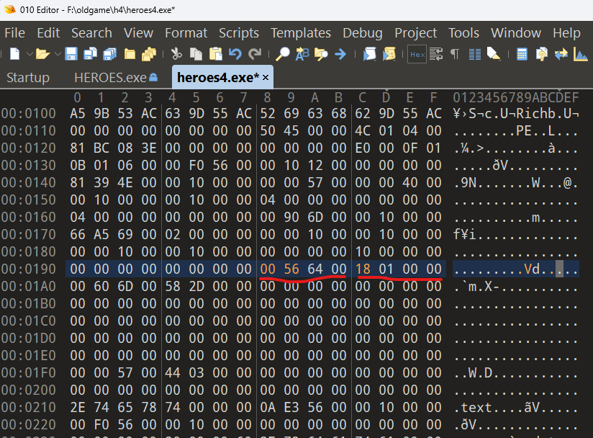Screen dimensions: 593x438
Task: Open the Scripts menu
Action: pyautogui.click(x=239, y=33)
